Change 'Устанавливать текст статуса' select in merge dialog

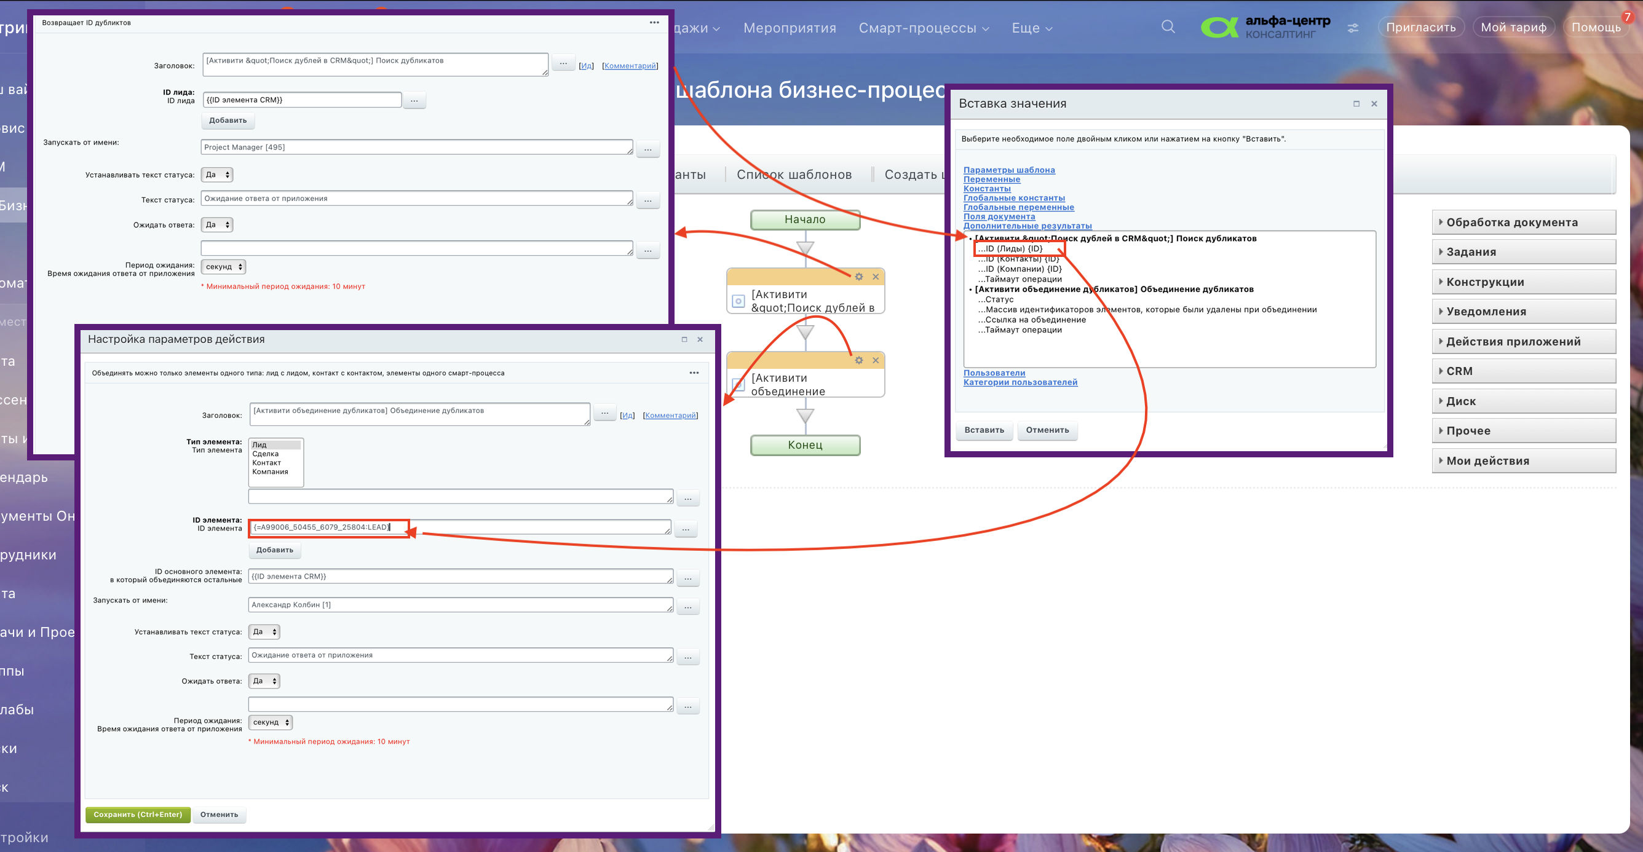(x=264, y=632)
